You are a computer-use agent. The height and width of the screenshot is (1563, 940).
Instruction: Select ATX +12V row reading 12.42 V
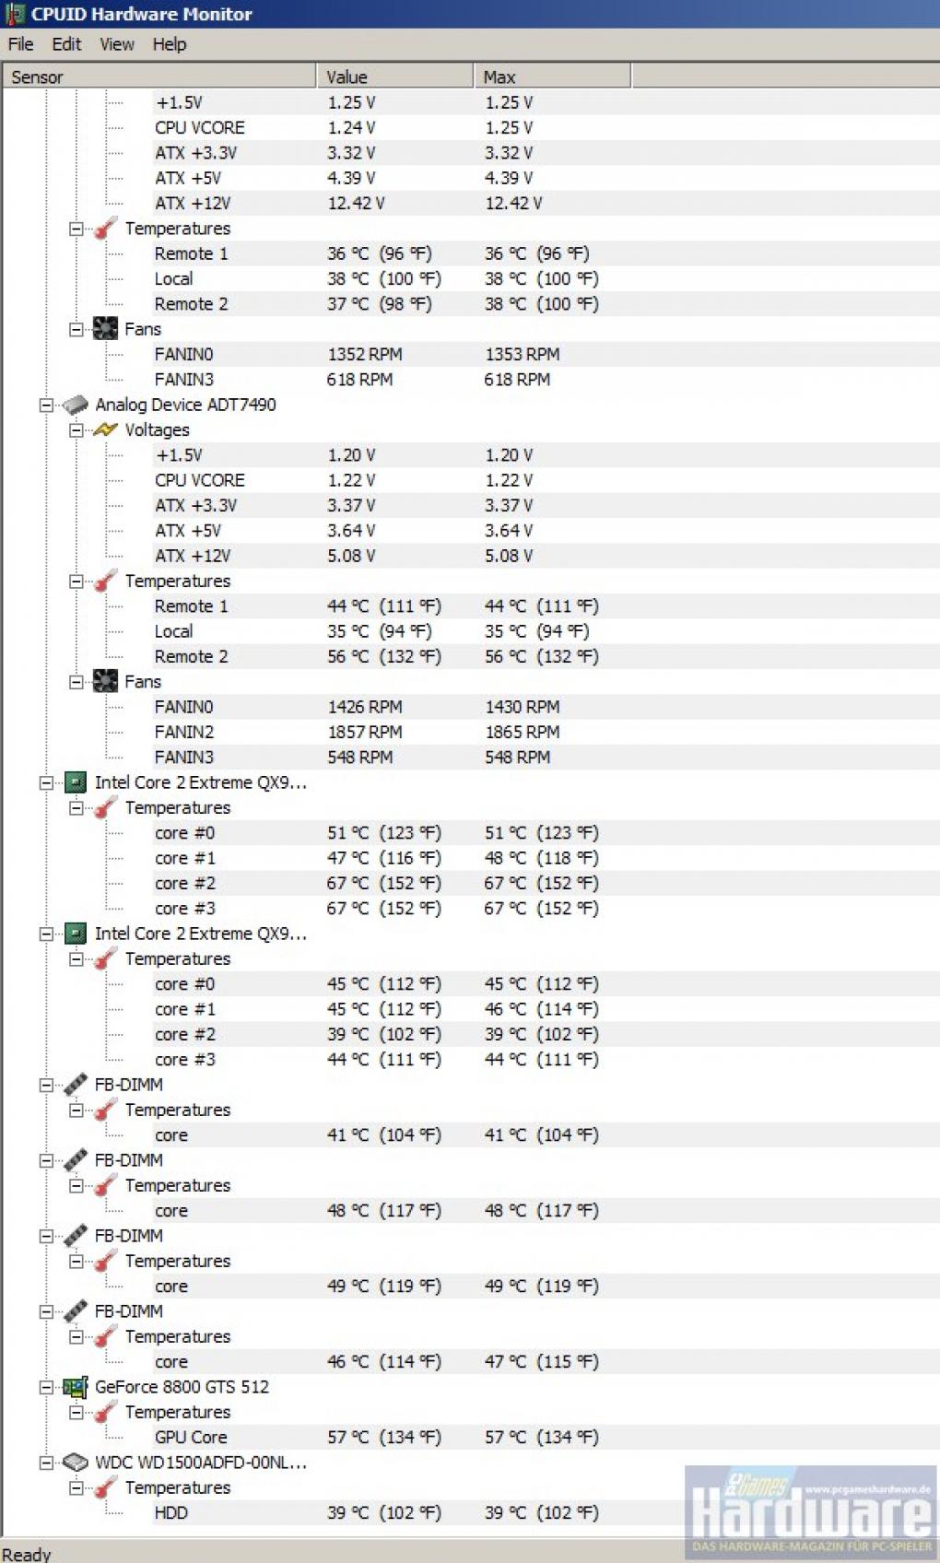pyautogui.click(x=546, y=203)
